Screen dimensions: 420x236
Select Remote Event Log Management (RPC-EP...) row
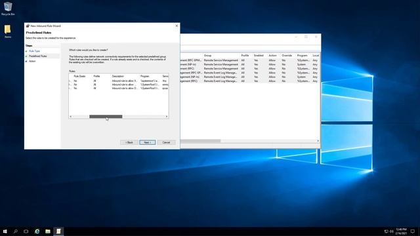[x=250, y=73]
